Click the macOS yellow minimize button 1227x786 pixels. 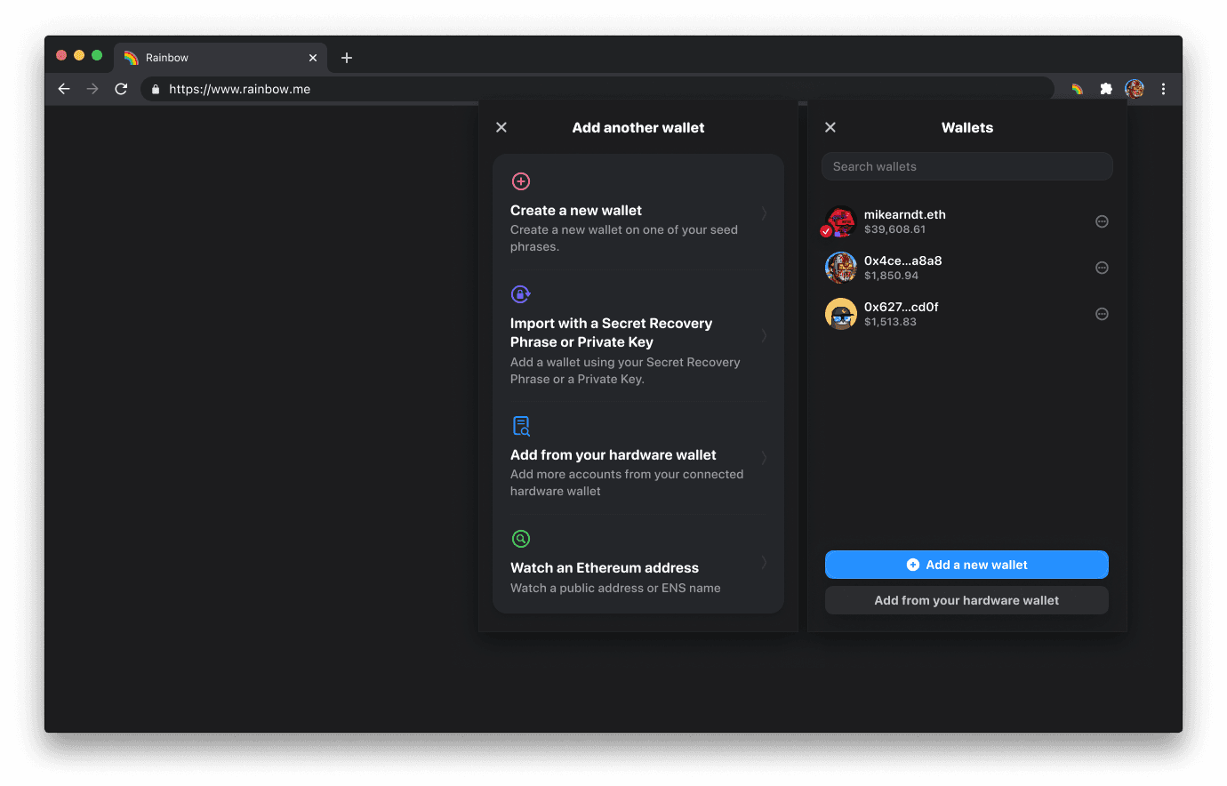[79, 55]
